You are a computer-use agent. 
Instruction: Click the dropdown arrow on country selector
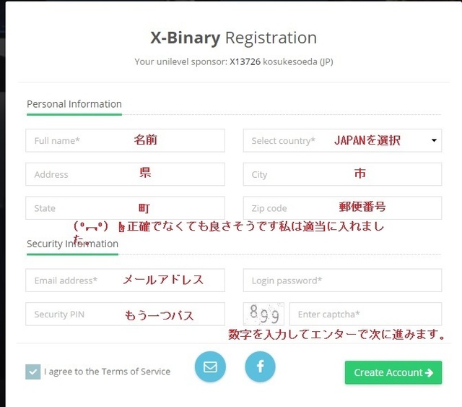[x=434, y=140]
